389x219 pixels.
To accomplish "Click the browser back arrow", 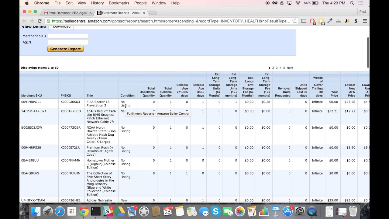I will [x=24, y=21].
